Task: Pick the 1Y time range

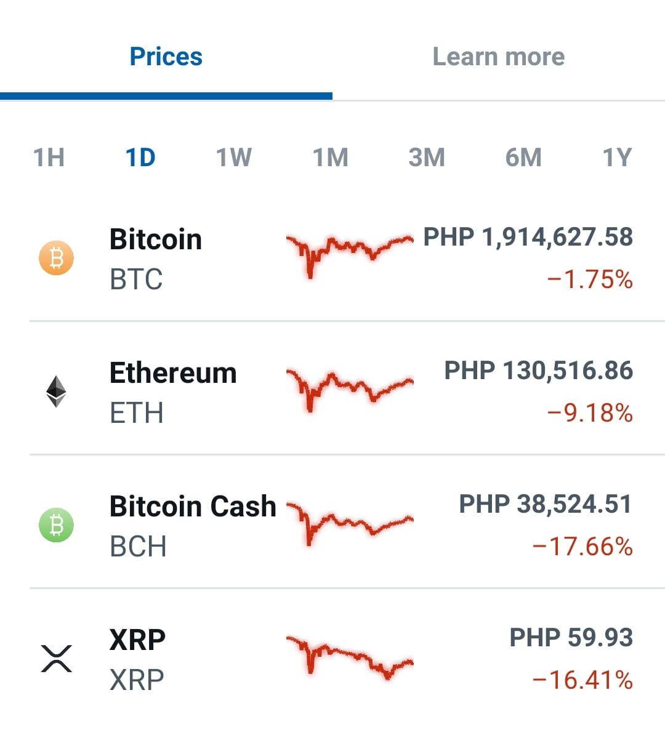Action: point(617,158)
